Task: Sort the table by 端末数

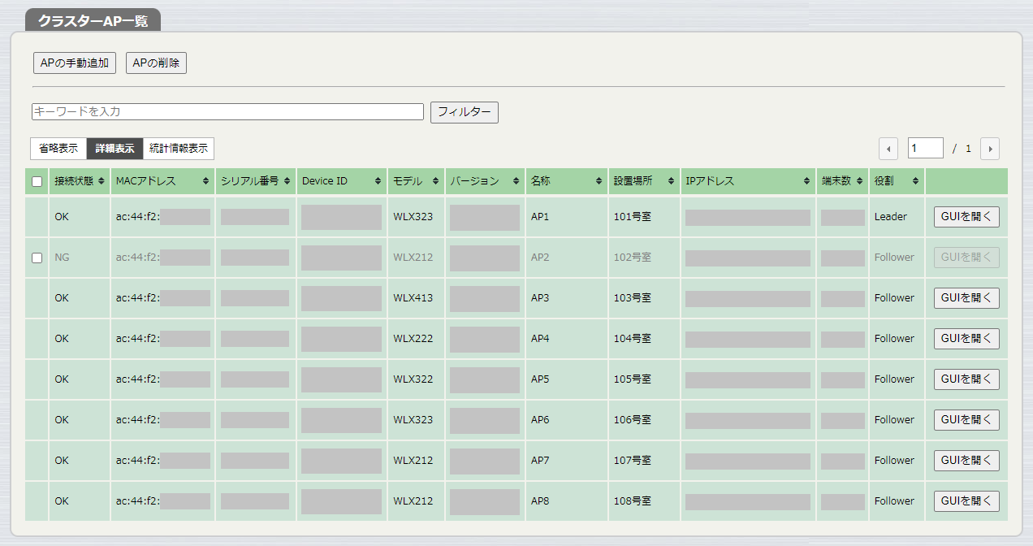Action: click(x=859, y=181)
